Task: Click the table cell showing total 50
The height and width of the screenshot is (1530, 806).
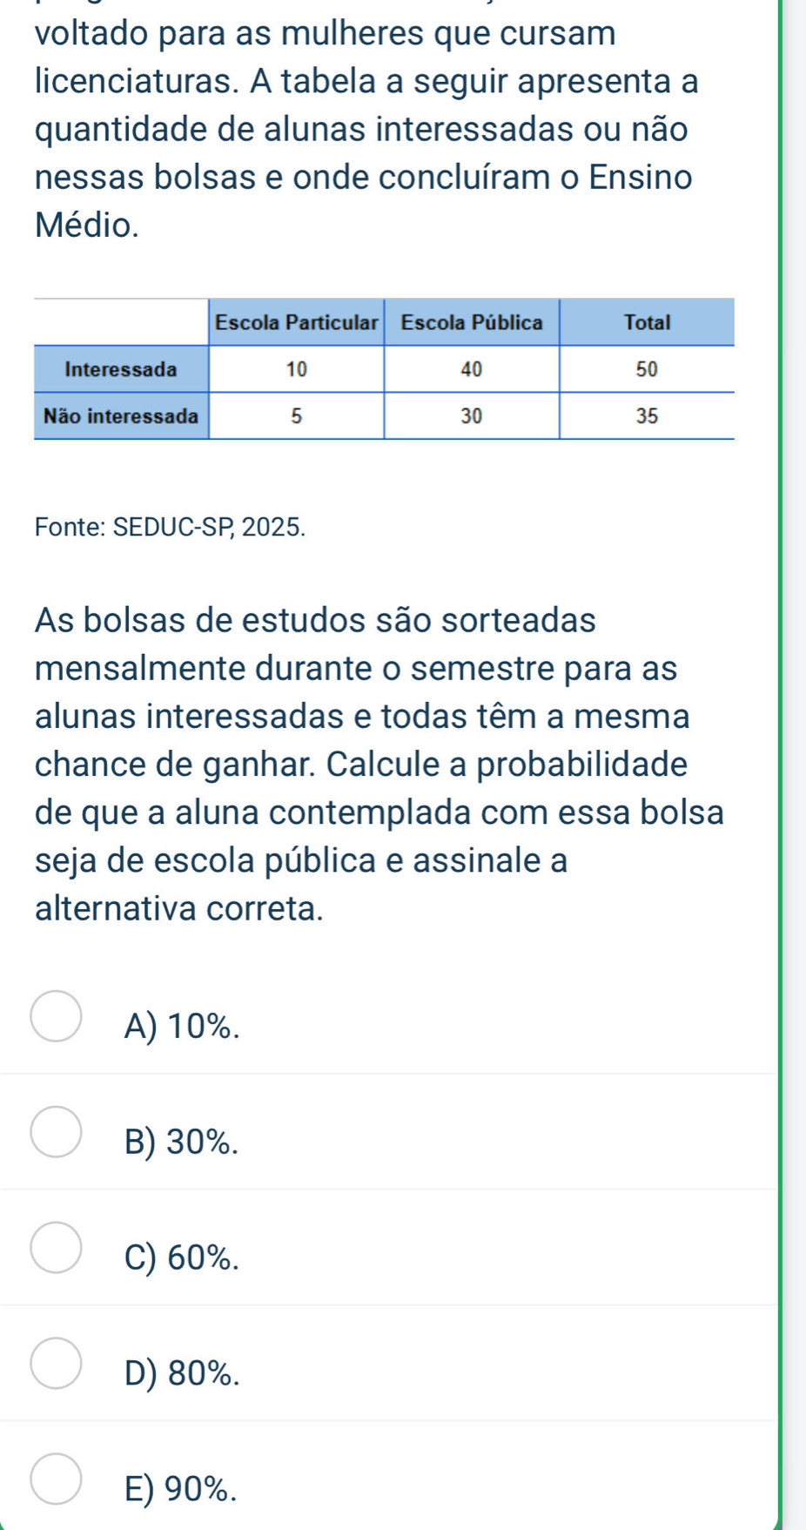Action: pyautogui.click(x=647, y=369)
